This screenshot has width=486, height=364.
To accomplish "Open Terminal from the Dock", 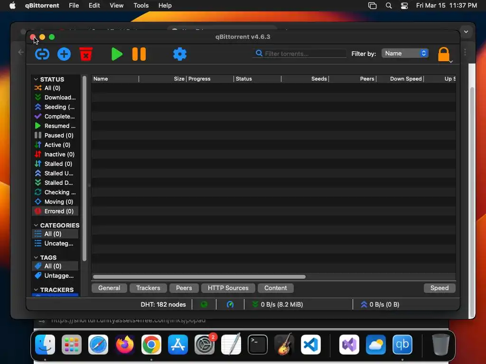I will point(258,345).
